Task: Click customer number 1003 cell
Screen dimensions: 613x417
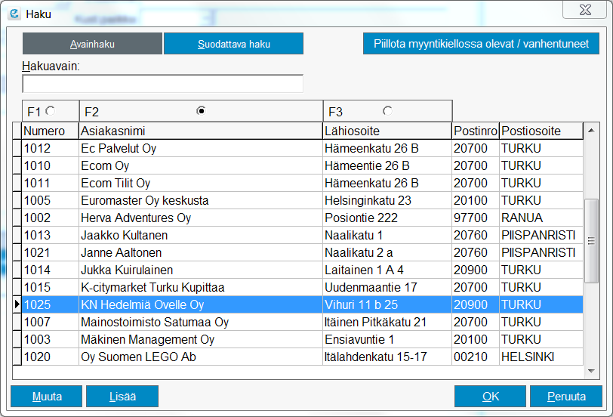Action: [51, 339]
